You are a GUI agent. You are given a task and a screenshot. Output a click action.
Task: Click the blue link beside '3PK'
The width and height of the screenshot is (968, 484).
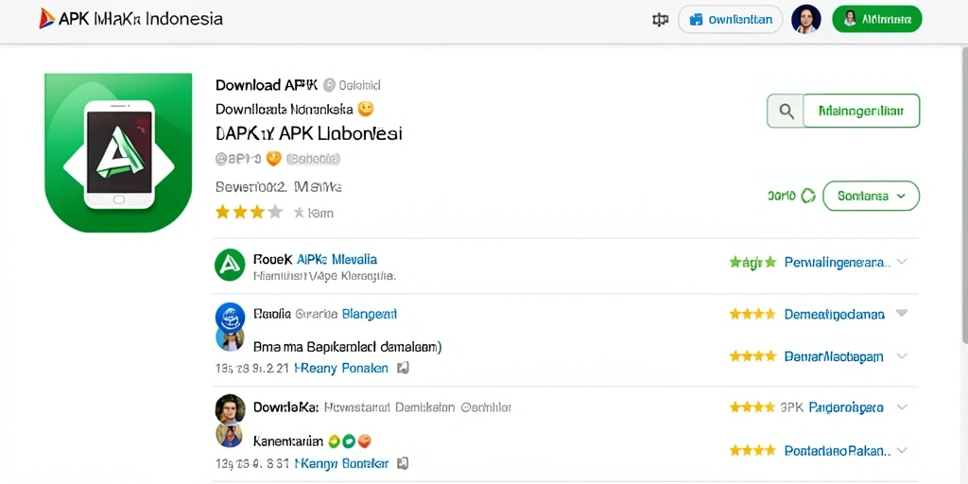(x=846, y=407)
